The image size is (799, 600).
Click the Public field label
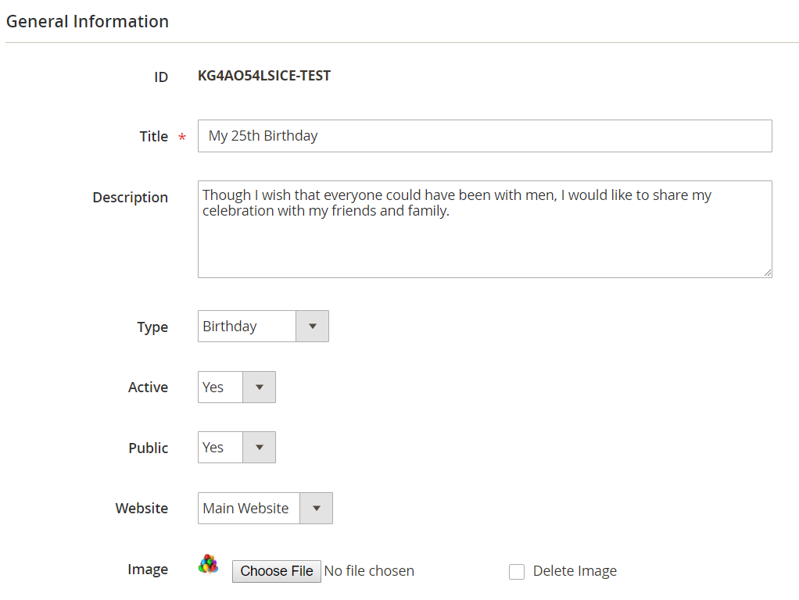tap(149, 448)
